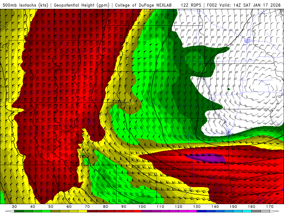This screenshot has width=284, height=213.
Task: Click the 5340 height contour label
Action: pos(228,163)
